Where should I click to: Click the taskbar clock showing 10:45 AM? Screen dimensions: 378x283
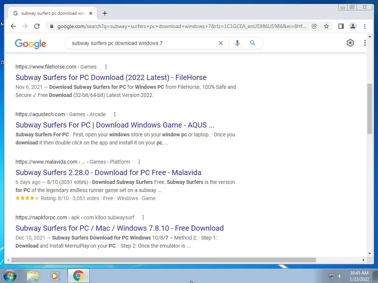click(359, 276)
